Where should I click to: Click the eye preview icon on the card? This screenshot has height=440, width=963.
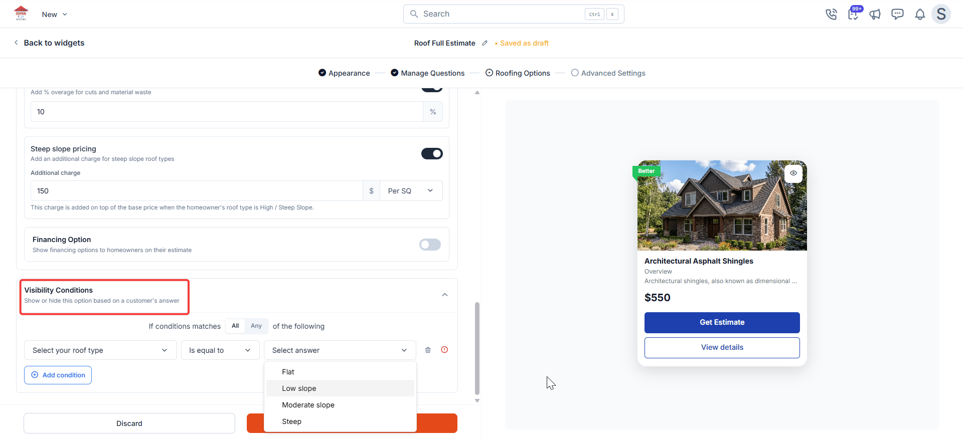[793, 173]
